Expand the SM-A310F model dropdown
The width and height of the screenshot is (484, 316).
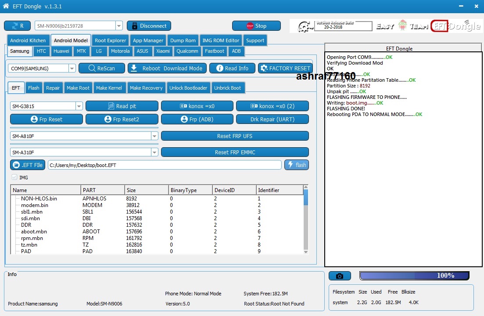[154, 153]
